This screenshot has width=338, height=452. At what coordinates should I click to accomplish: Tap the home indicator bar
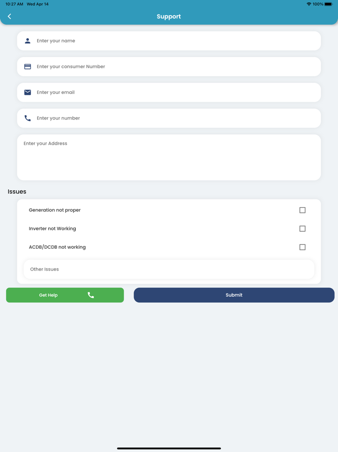169,448
